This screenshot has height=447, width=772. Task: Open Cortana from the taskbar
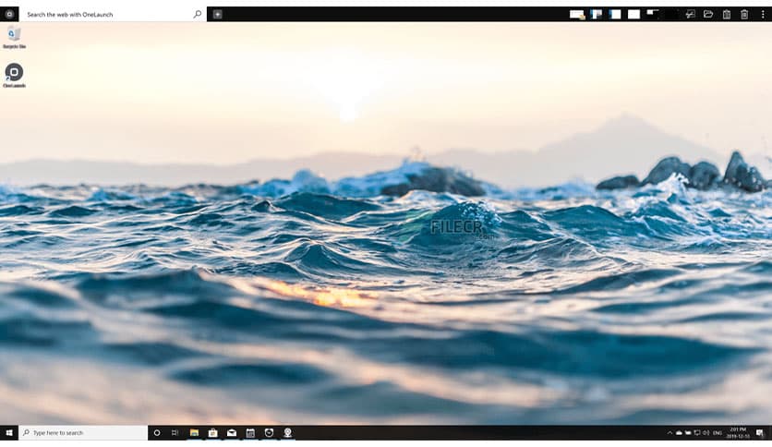tap(157, 432)
